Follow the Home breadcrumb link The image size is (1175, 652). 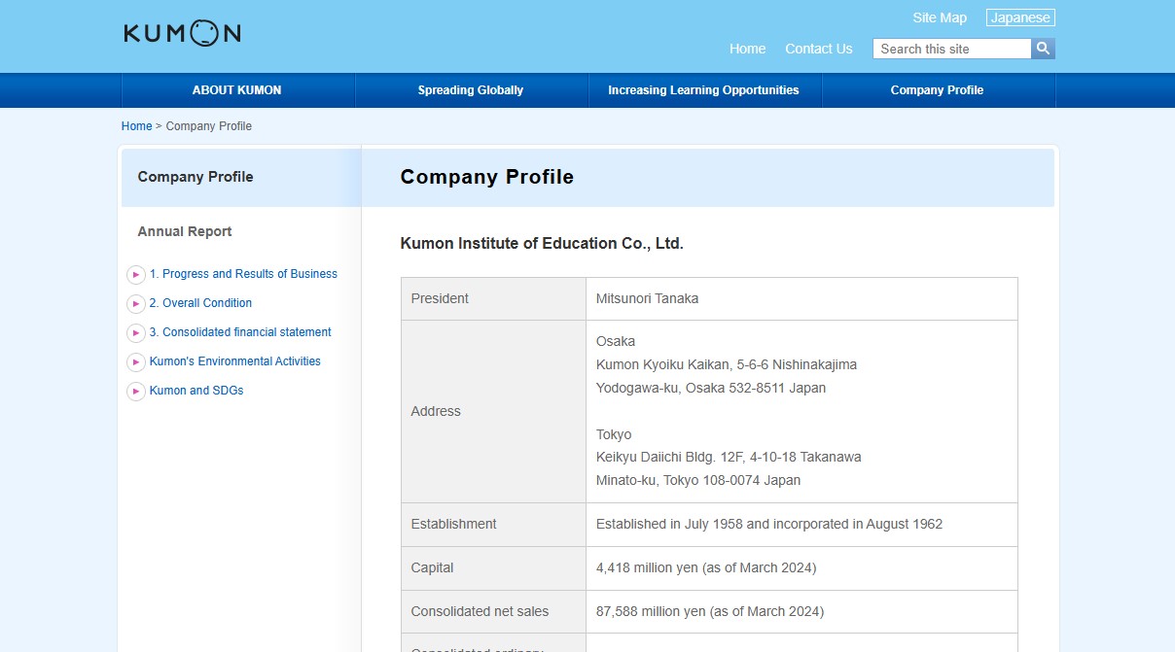tap(136, 126)
